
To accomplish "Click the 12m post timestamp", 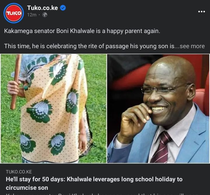I will 32,15.
